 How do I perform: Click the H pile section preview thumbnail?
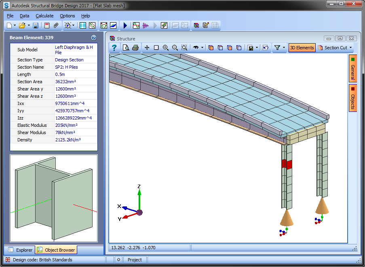point(54,198)
